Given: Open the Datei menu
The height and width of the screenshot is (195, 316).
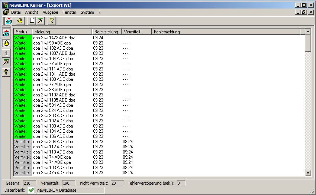Looking at the screenshot, I should (16, 12).
